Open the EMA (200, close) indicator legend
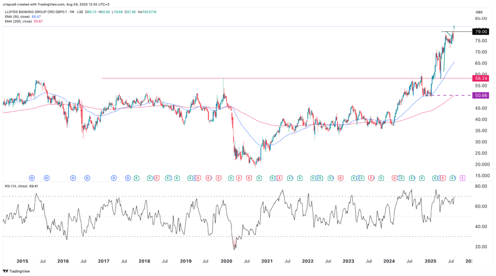 click(20, 21)
